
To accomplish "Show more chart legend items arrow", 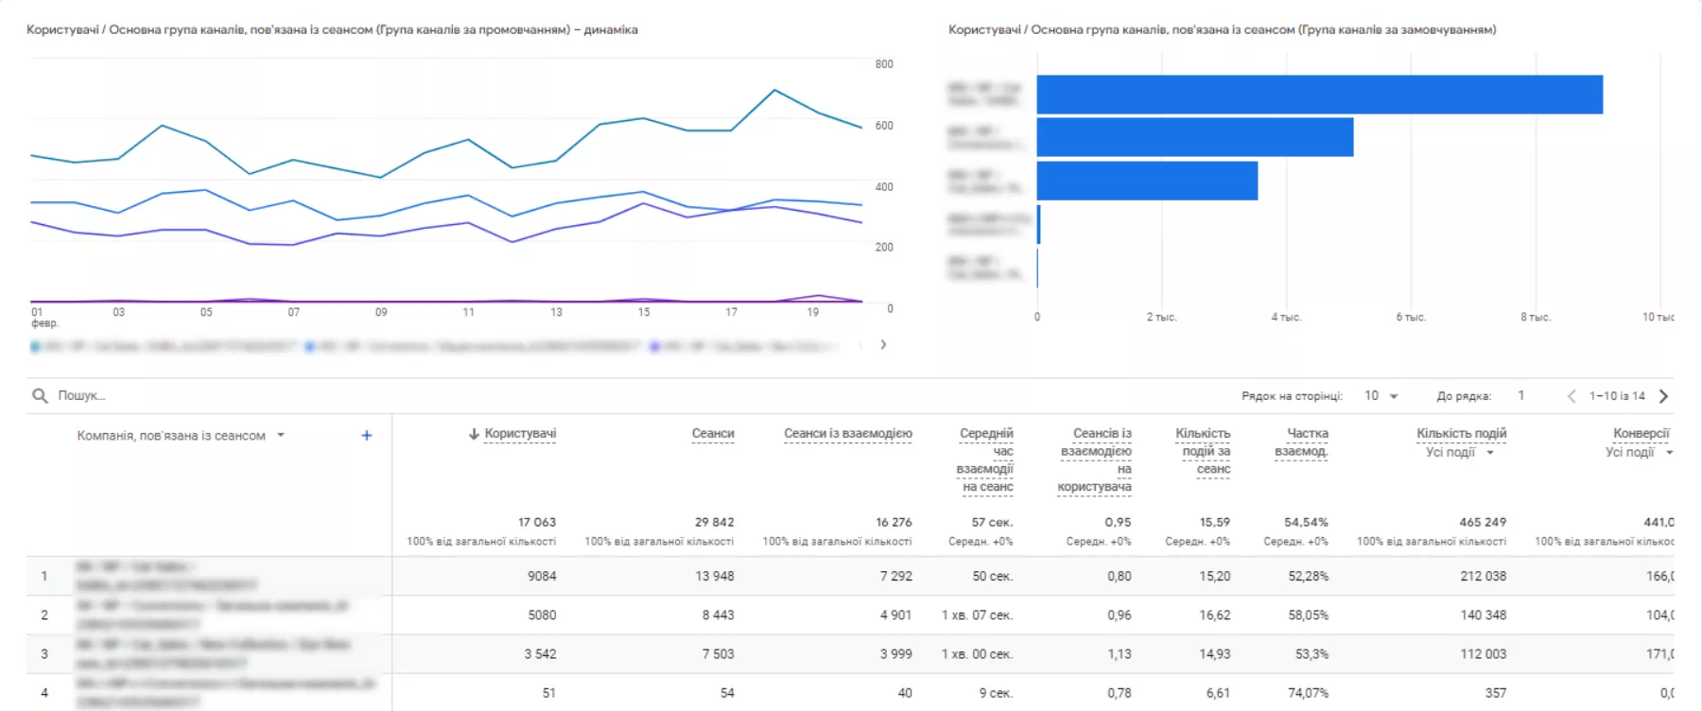I will point(883,344).
